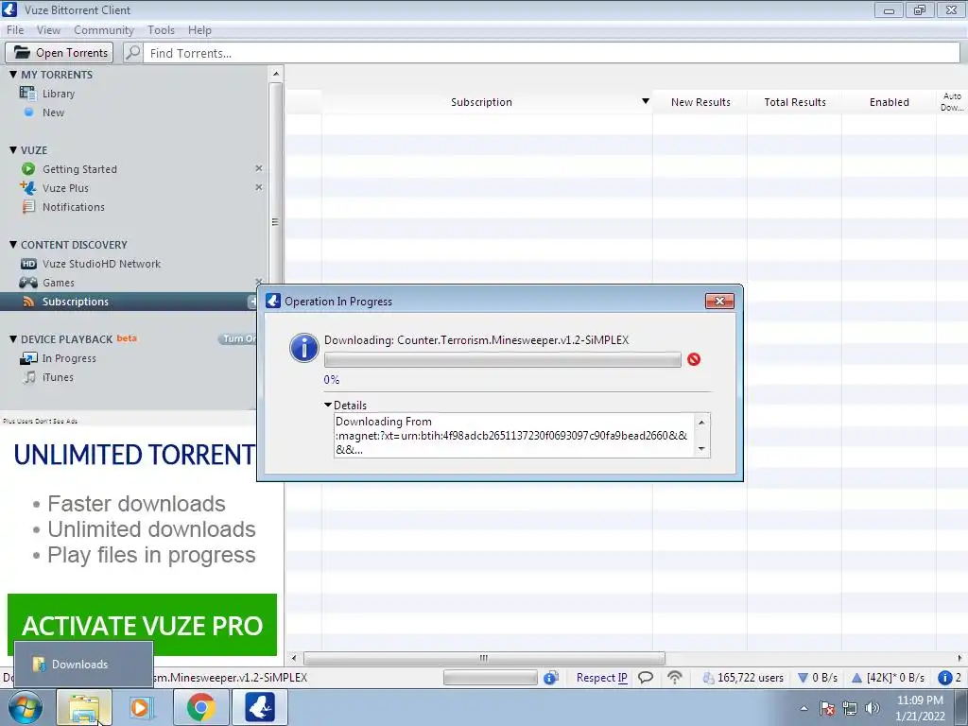Click the blue alerts info icon at status bar end
Image resolution: width=968 pixels, height=726 pixels.
pyautogui.click(x=944, y=678)
